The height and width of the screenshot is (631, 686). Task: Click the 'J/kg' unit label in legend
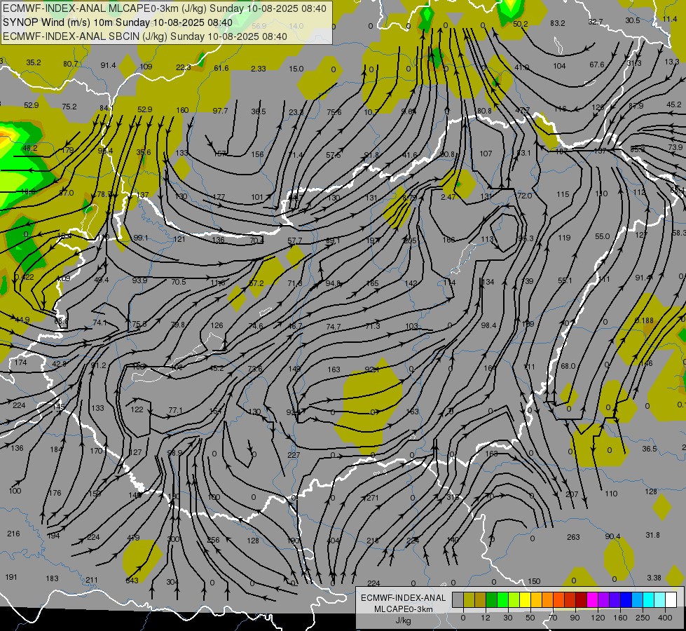(404, 620)
